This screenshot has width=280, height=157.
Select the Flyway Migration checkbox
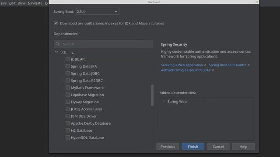pyautogui.click(x=68, y=102)
